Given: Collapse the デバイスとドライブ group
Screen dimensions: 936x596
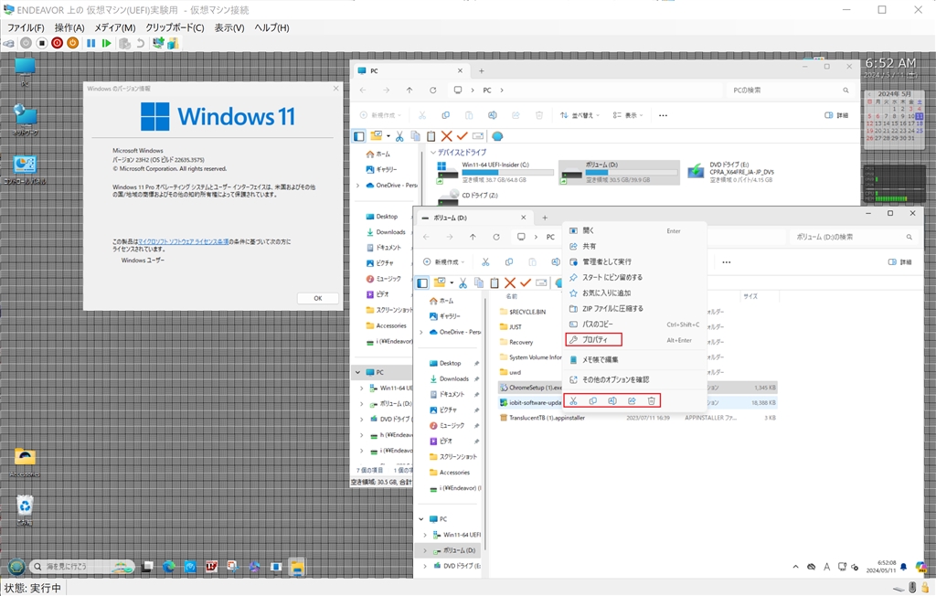Looking at the screenshot, I should (x=433, y=153).
